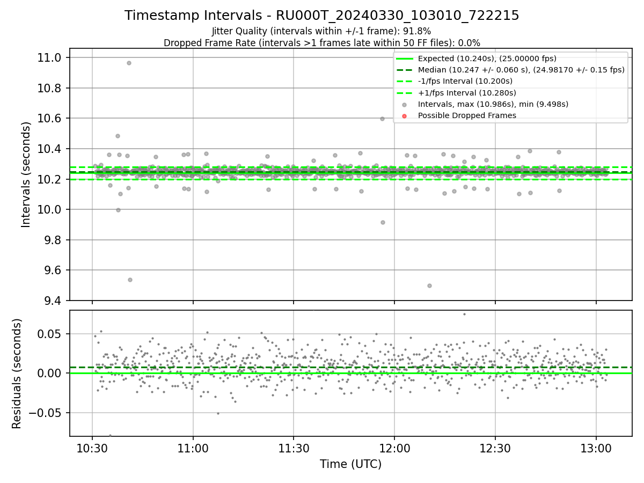This screenshot has height=483, width=644.
Task: Click the gray dot marker beside Intervals legend entry
Action: click(x=405, y=105)
